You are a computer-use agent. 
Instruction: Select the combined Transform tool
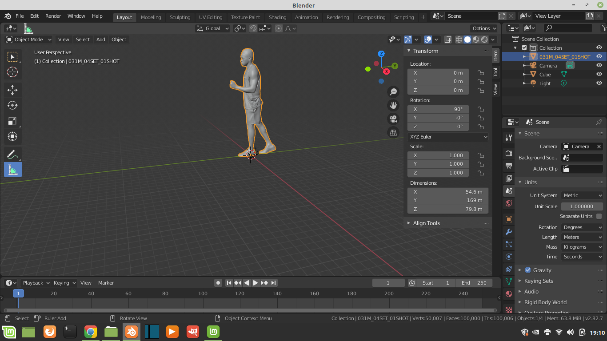coord(12,137)
